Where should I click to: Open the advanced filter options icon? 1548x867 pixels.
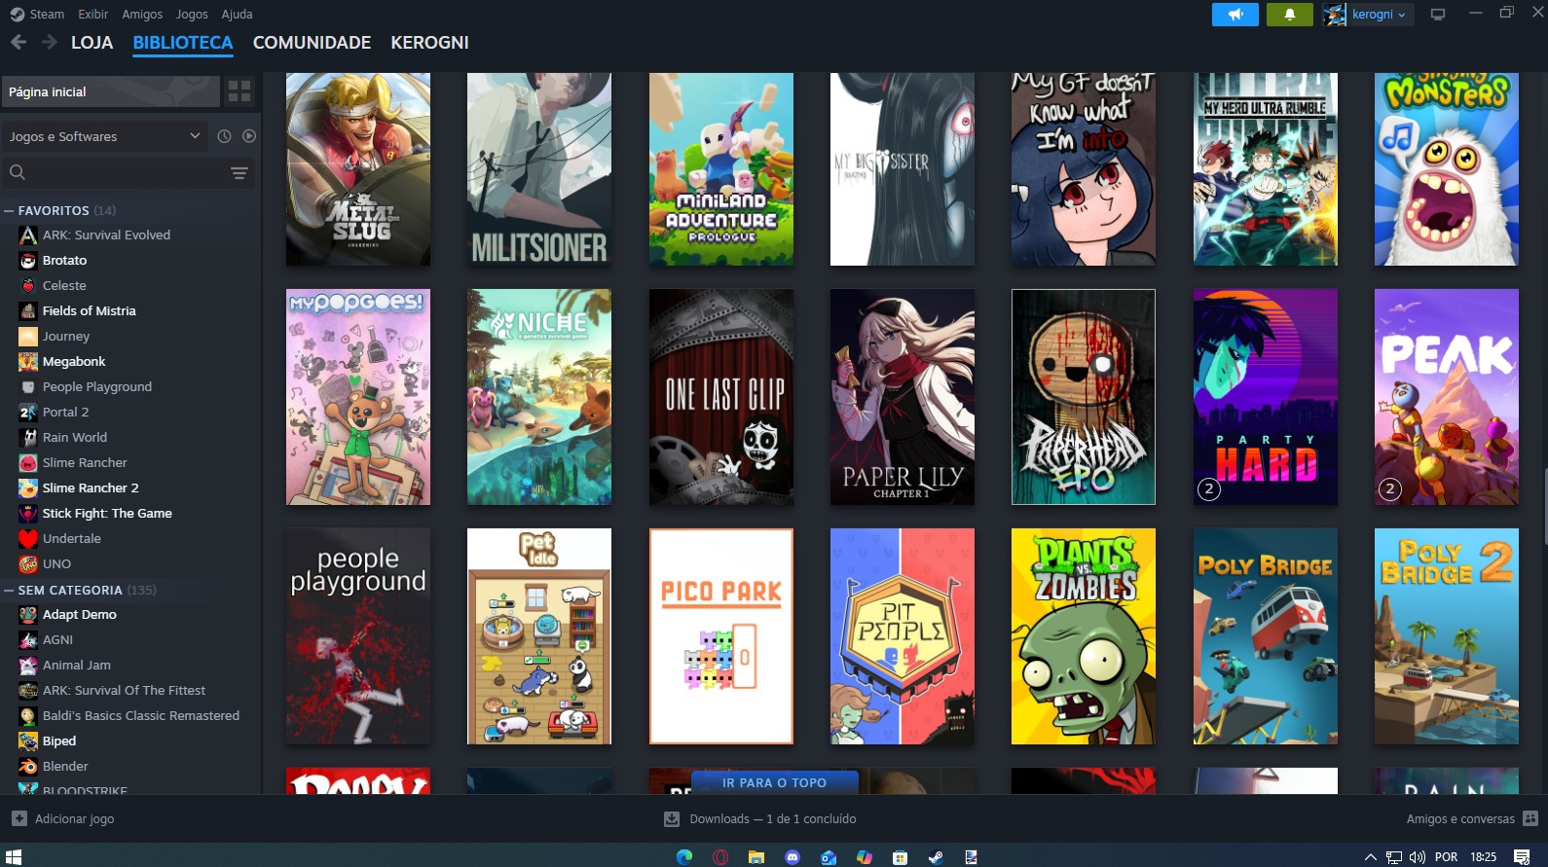point(239,173)
